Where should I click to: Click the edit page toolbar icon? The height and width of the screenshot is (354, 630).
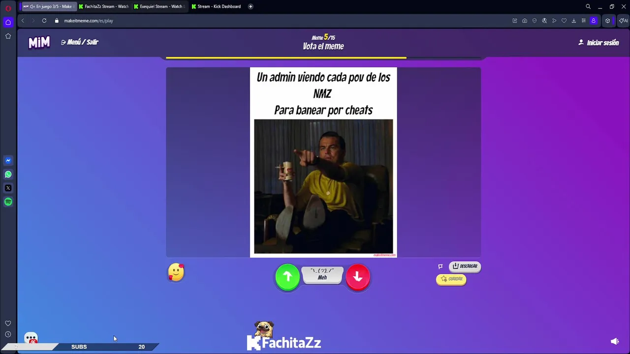pyautogui.click(x=515, y=21)
